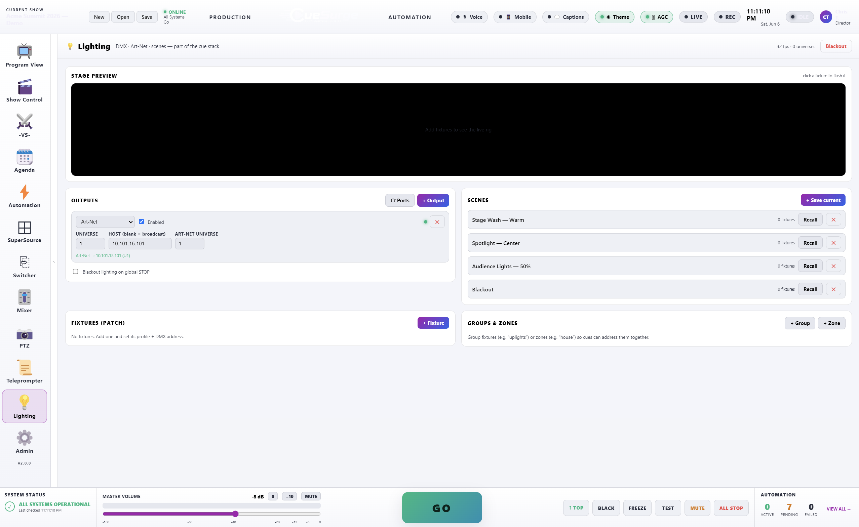Add a new Fixture

pos(433,323)
